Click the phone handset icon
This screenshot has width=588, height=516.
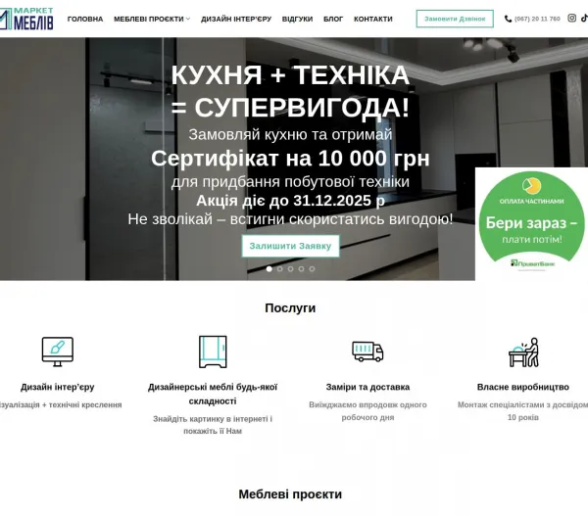tap(508, 19)
